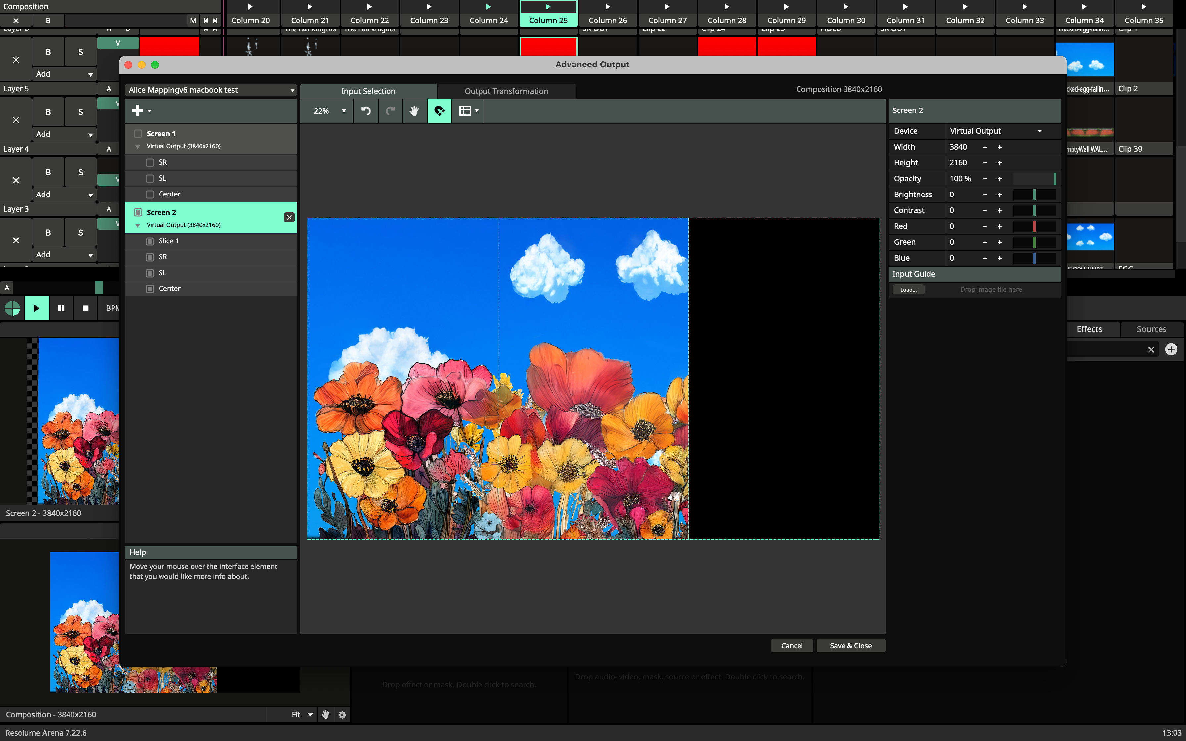
Task: Click the Opacity slider bar
Action: pyautogui.click(x=1034, y=178)
